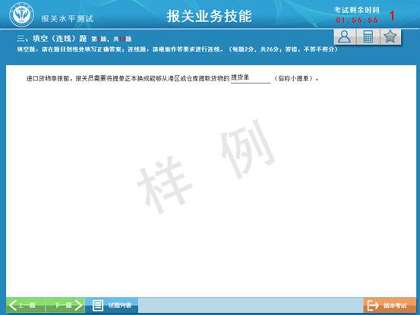Go to previous question via 上一题

pyautogui.click(x=26, y=305)
